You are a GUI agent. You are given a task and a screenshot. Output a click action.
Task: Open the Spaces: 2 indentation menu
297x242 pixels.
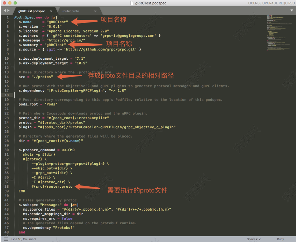(253, 239)
